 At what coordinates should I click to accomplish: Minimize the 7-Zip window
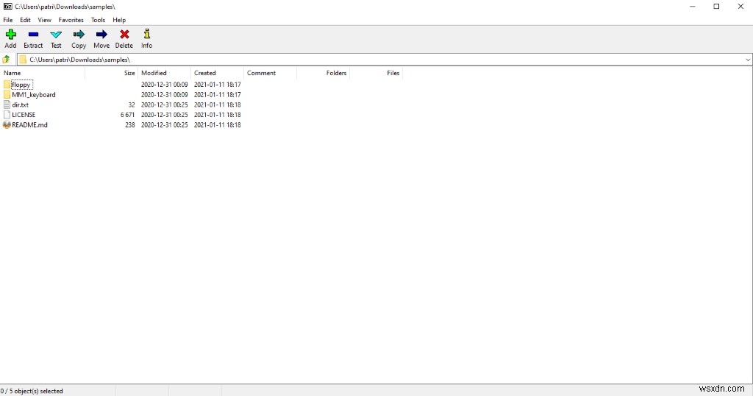[x=693, y=7]
